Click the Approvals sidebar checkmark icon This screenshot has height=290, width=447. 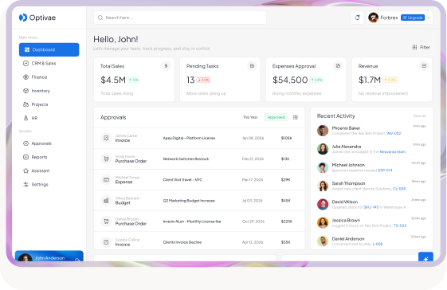[x=25, y=143]
